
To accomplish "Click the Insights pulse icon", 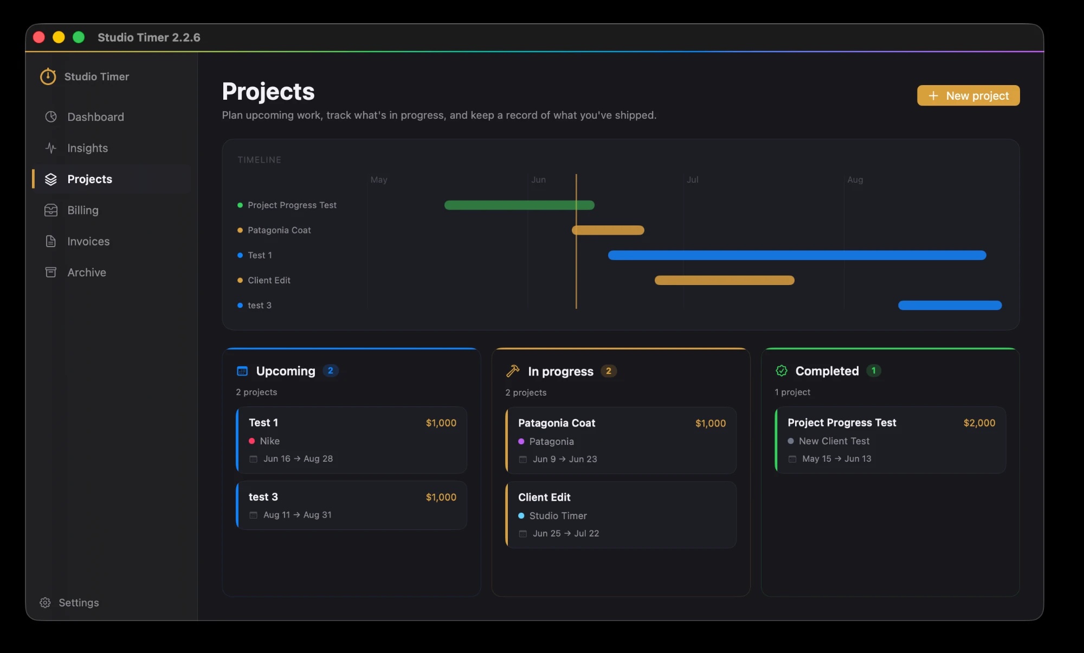I will tap(51, 148).
